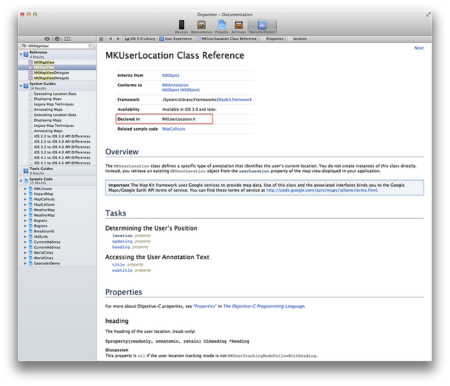Image resolution: width=450 pixels, height=386 pixels.
Task: Collapse the Sample Code results group
Action: [21, 181]
